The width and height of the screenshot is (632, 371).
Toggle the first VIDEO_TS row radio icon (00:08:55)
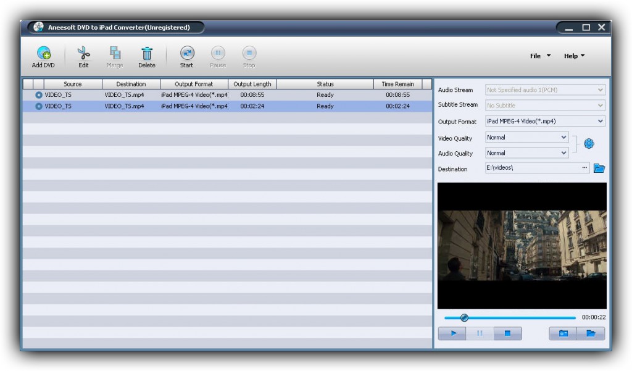pyautogui.click(x=39, y=95)
